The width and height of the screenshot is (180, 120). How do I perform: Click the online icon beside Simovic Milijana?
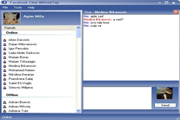pos(5,88)
